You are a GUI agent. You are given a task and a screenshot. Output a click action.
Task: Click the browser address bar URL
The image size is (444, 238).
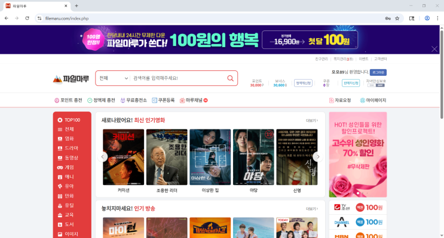[67, 18]
